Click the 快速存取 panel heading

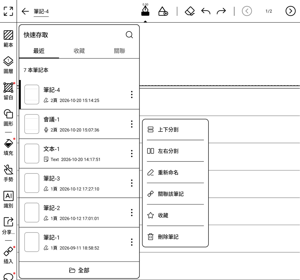tap(36, 35)
